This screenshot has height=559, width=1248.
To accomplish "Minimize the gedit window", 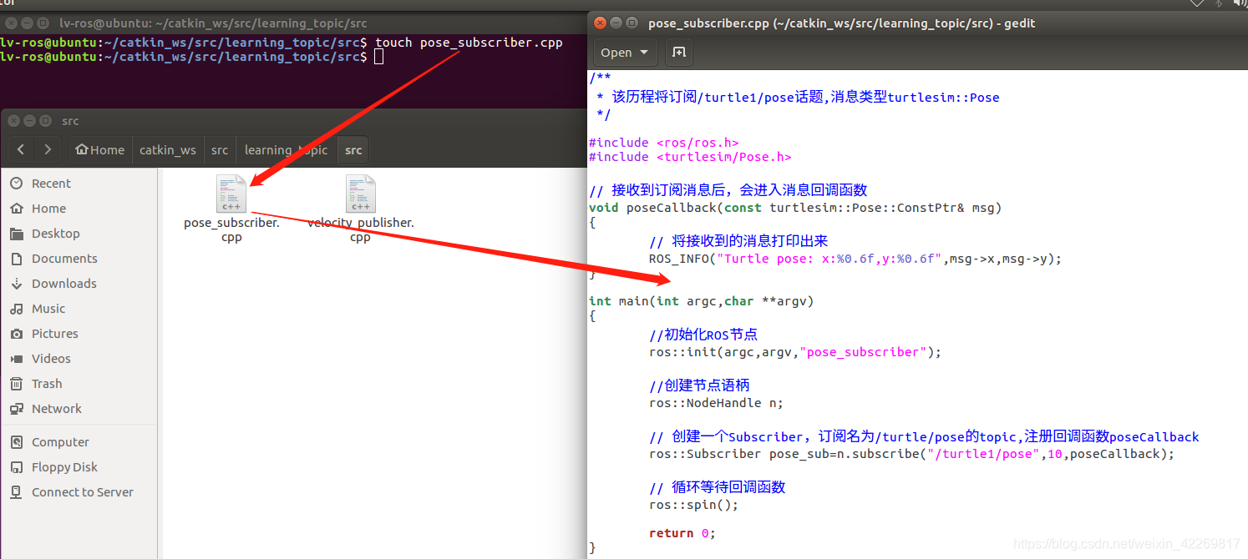I will point(616,23).
